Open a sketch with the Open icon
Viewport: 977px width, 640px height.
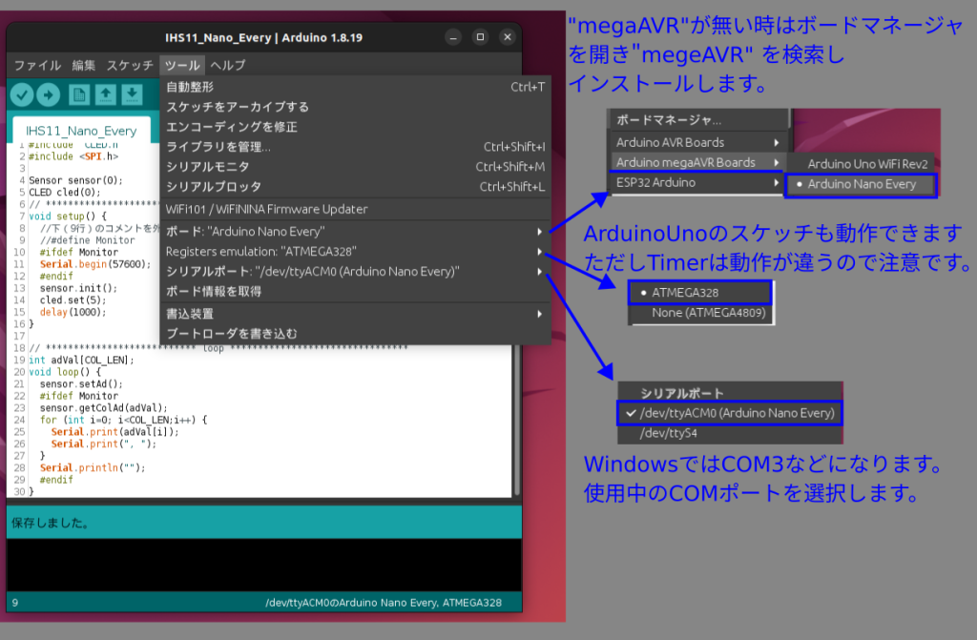[x=105, y=94]
